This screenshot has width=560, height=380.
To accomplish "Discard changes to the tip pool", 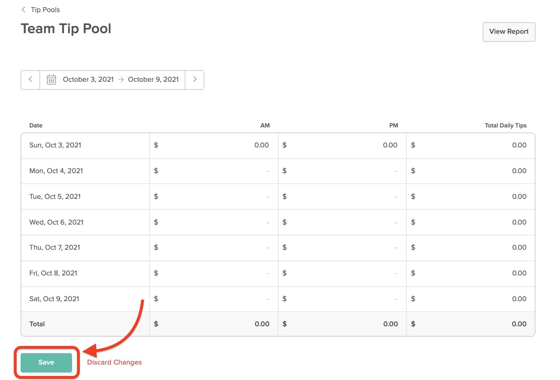I will pos(114,362).
